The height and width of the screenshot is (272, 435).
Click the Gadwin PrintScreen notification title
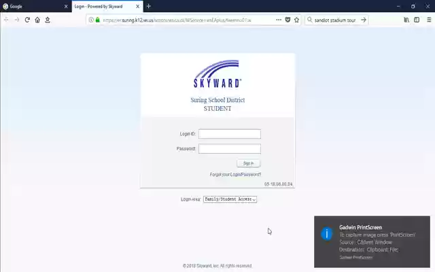[360, 227]
